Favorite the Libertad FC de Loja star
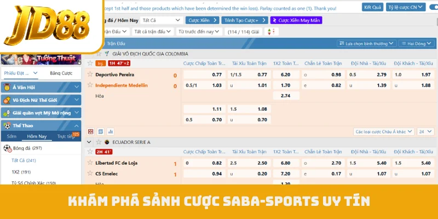The height and width of the screenshot is (219, 438). coord(90,162)
